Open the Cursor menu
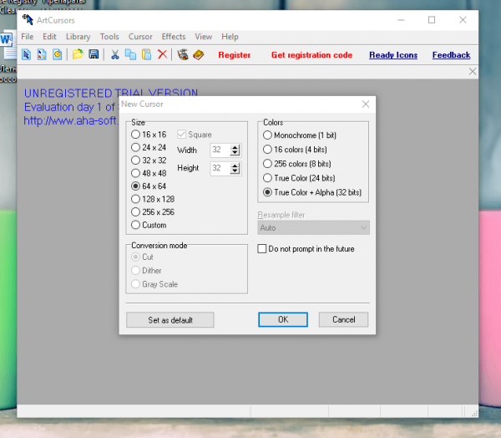This screenshot has height=438, width=501. (140, 37)
